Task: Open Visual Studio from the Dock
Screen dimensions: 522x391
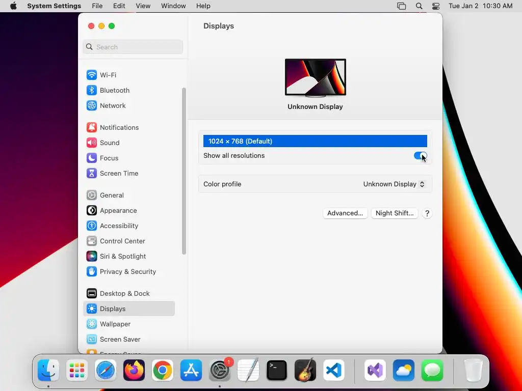Action: [375, 370]
